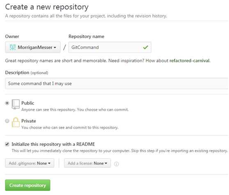Click the Public repository book icon
This screenshot has height=195, width=229.
click(x=16, y=104)
